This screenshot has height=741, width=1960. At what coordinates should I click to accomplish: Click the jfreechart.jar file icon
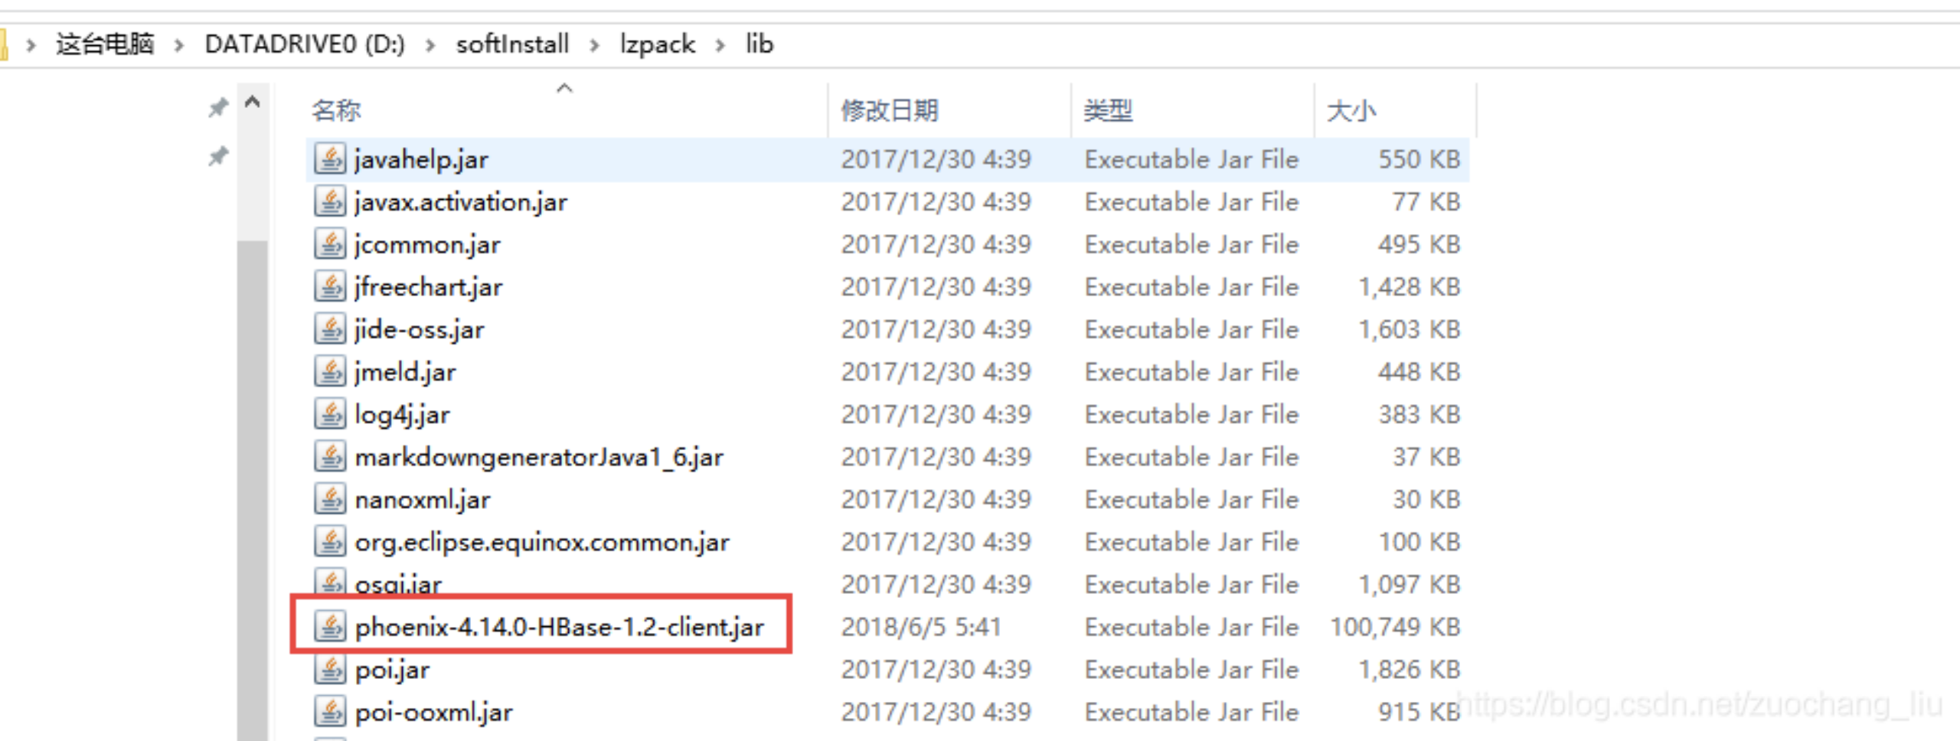pyautogui.click(x=330, y=286)
